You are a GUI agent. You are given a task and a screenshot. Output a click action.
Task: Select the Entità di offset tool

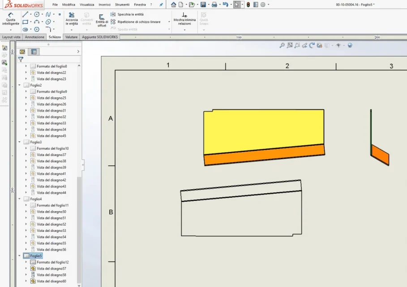pos(102,21)
